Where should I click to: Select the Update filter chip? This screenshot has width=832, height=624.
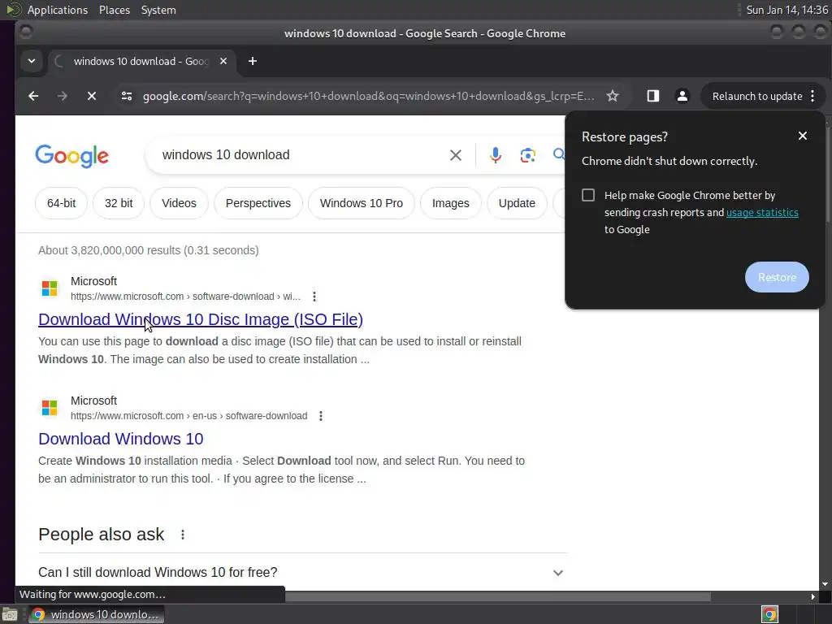517,203
